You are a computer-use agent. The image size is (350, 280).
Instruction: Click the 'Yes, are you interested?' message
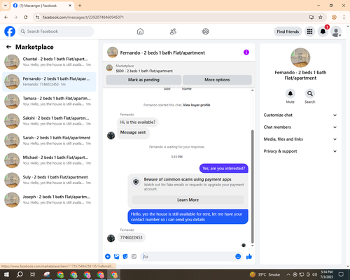(224, 169)
